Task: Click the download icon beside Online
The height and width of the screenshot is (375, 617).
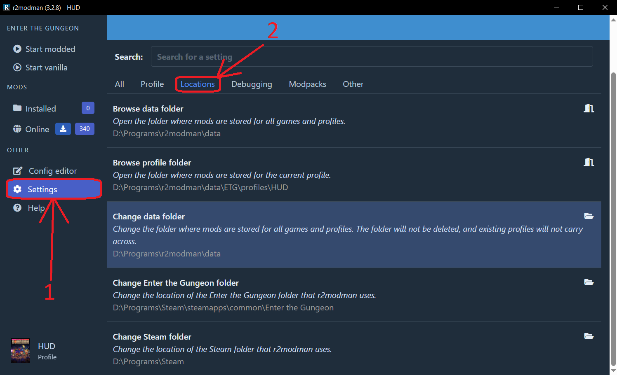Action: [x=63, y=129]
